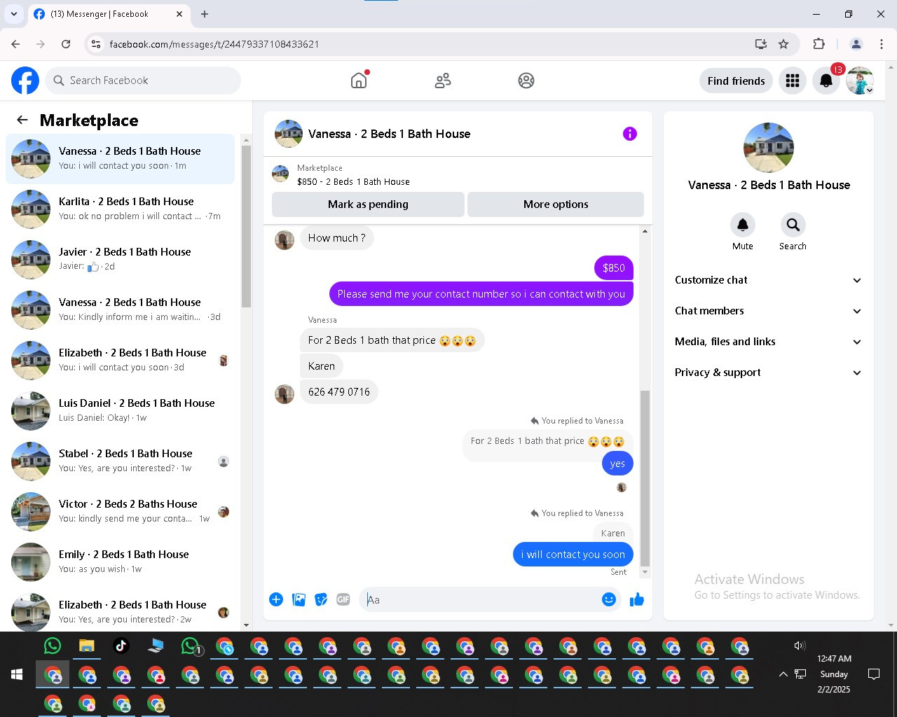The height and width of the screenshot is (717, 897).
Task: Click the chat messages scrollbar thumb
Action: 645,478
